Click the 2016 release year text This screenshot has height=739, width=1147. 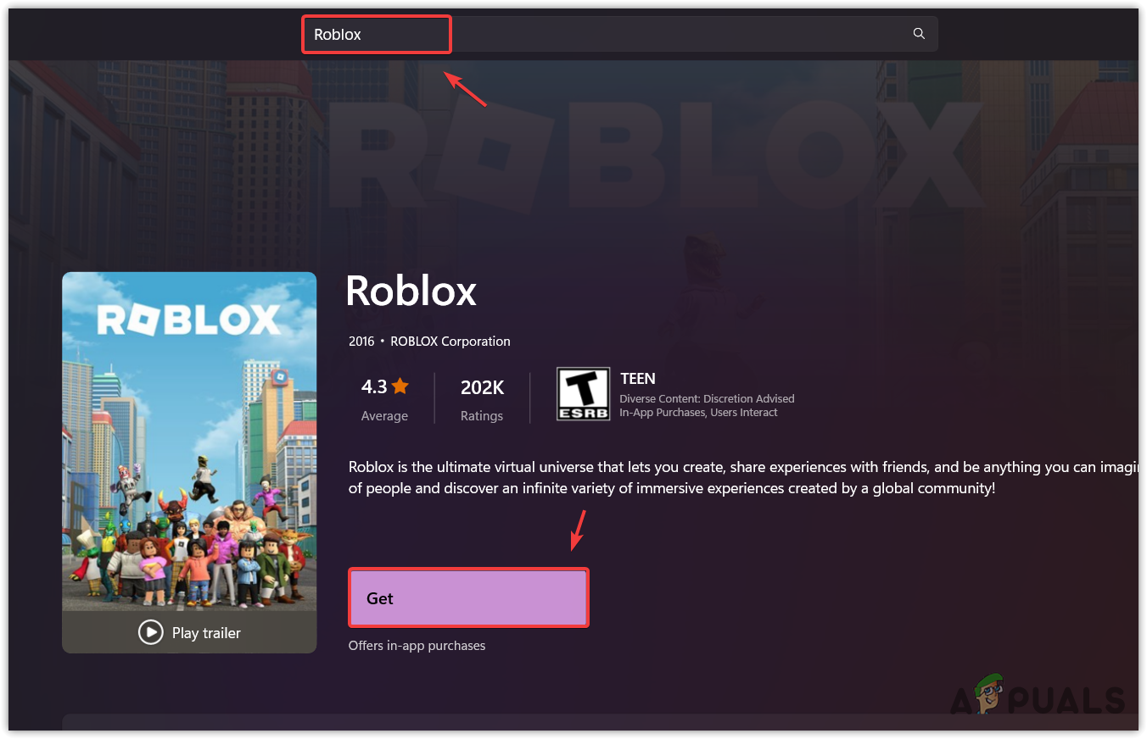(361, 342)
